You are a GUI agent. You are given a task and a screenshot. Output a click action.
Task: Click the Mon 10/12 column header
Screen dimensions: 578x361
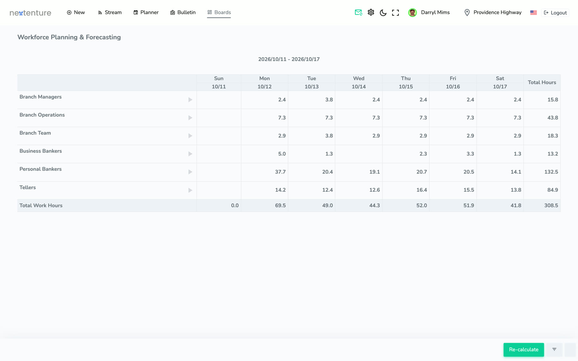pos(265,82)
